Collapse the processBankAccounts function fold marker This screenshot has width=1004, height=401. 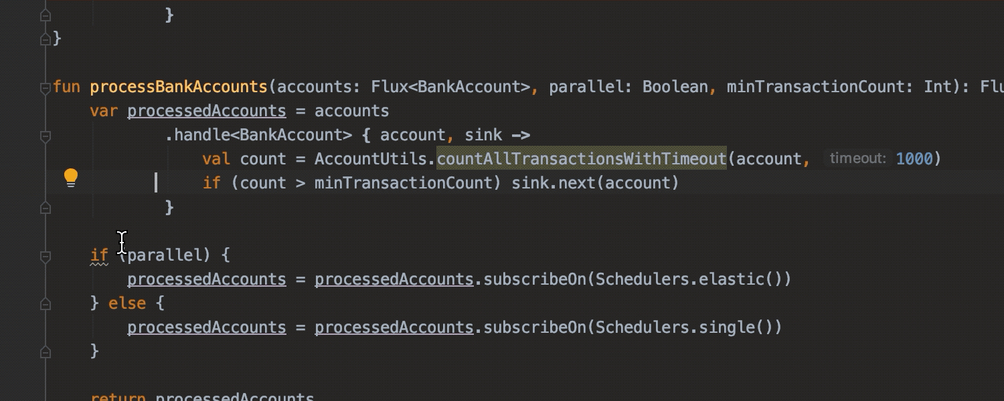(x=45, y=87)
